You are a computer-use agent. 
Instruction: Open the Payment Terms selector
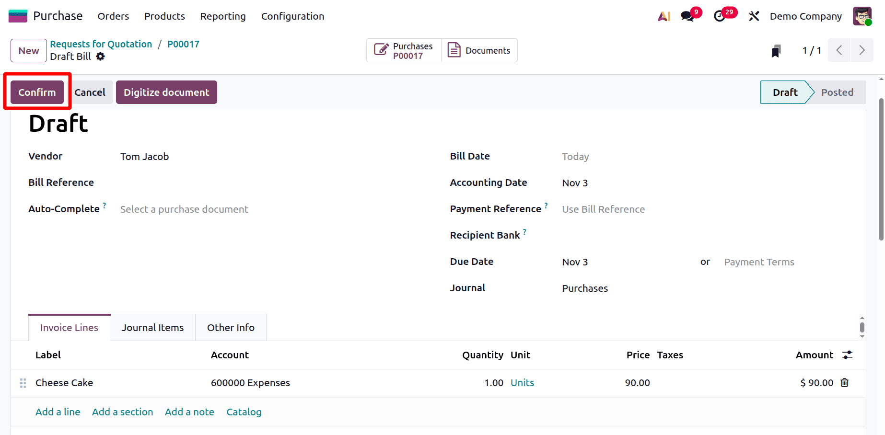[x=759, y=262]
